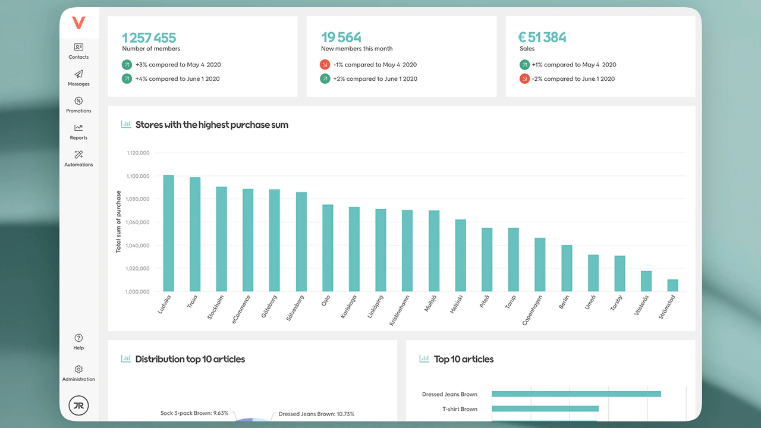The width and height of the screenshot is (761, 428).
Task: Select the Contacts label in sidebar
Action: click(x=78, y=57)
